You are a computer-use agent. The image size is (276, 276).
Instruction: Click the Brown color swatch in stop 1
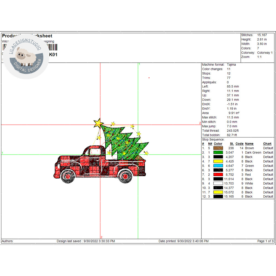[x=218, y=148]
